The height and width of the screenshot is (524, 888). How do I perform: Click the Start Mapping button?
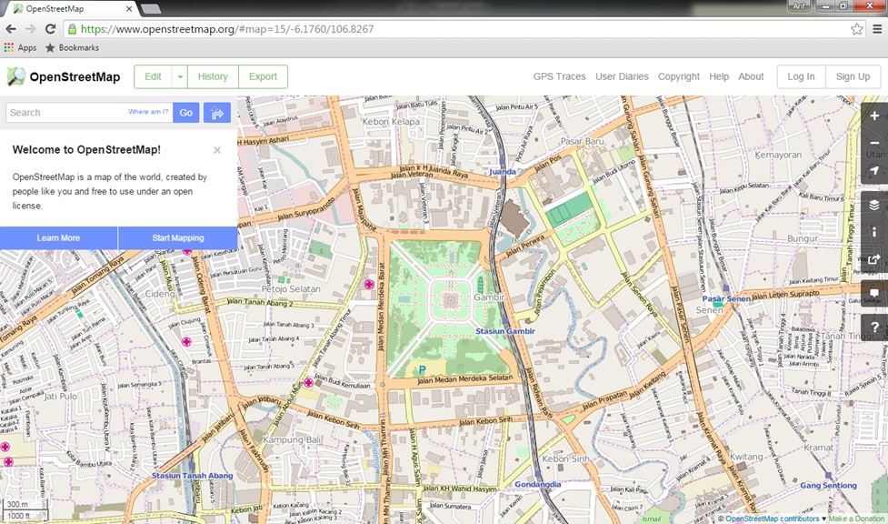coord(178,237)
